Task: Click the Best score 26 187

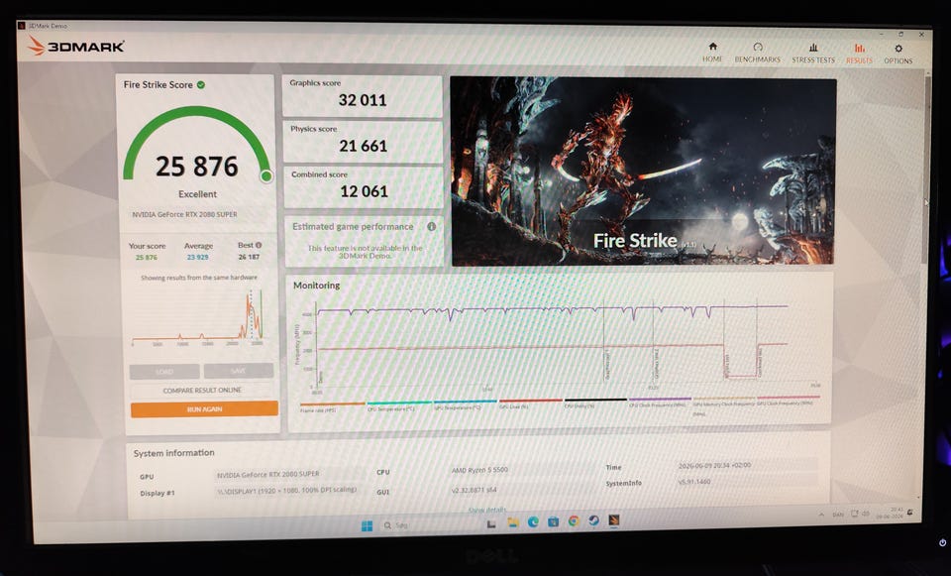Action: (249, 257)
